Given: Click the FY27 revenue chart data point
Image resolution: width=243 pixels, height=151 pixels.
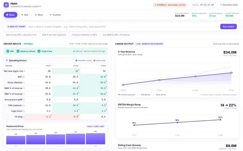Looking at the screenshot, I should coord(159,80).
